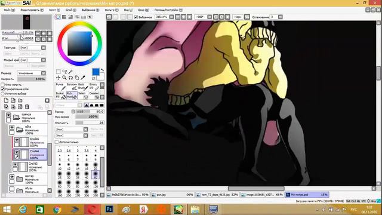Image resolution: width=382 pixels, height=215 pixels.
Task: Choose the Deselect pen tool
Action: coord(94,96)
